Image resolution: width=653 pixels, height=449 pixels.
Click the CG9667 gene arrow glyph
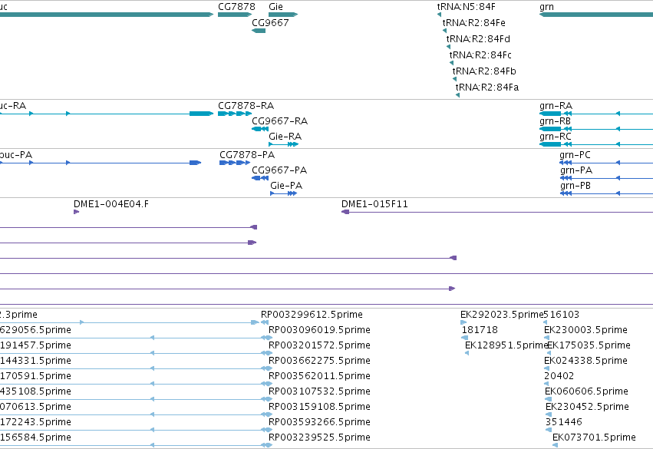259,31
